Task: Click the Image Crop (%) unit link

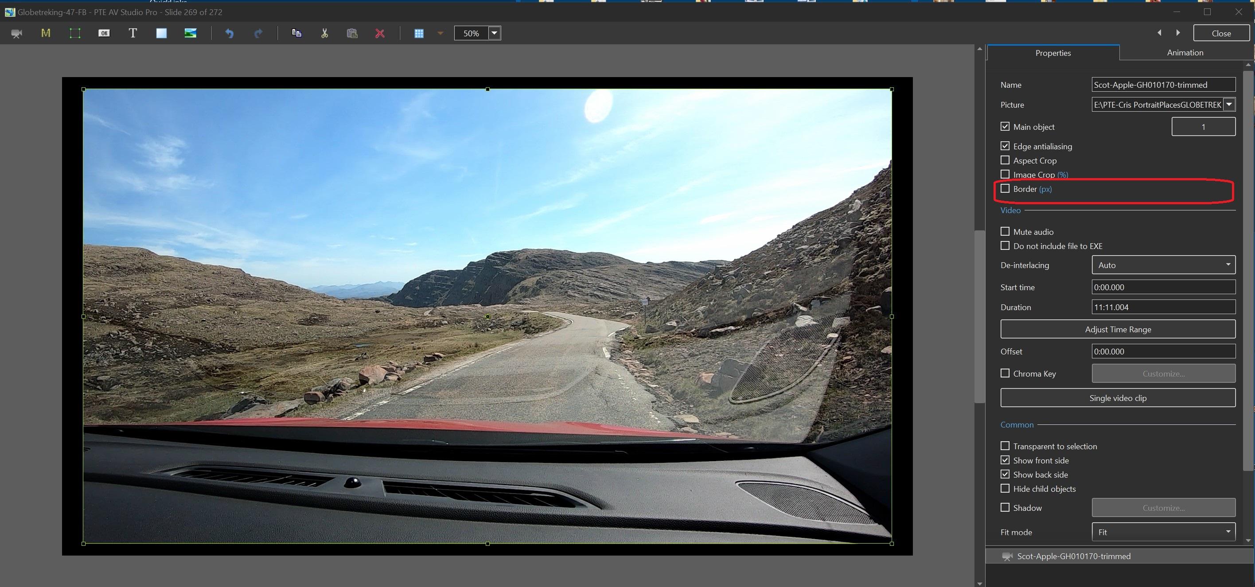Action: click(1063, 175)
